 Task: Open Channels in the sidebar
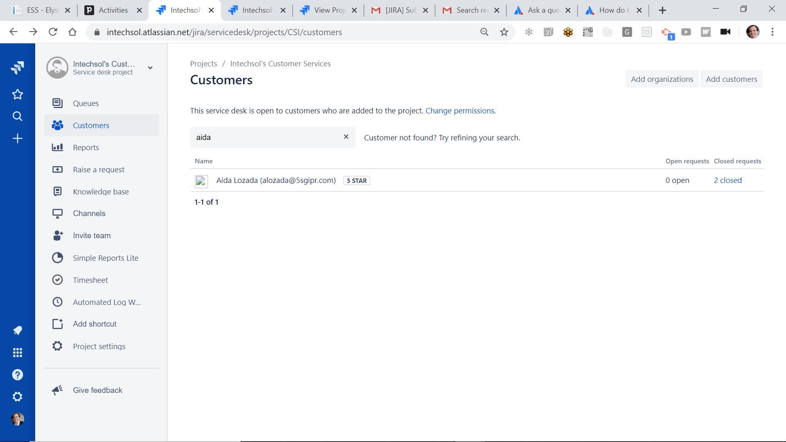[x=102, y=213]
